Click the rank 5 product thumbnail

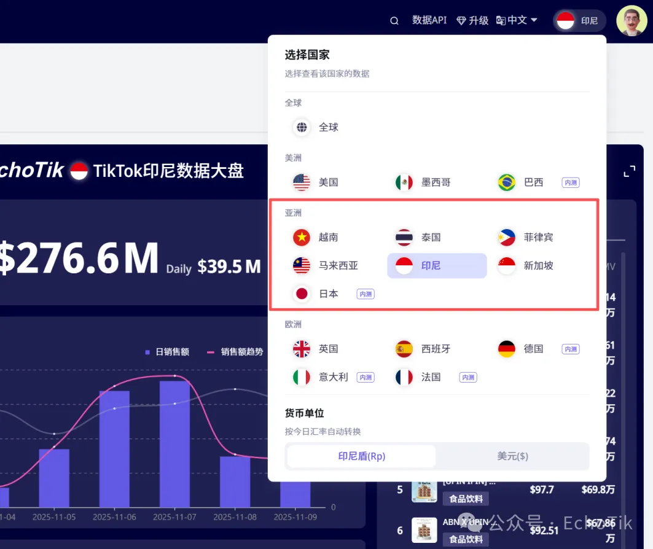click(x=424, y=490)
